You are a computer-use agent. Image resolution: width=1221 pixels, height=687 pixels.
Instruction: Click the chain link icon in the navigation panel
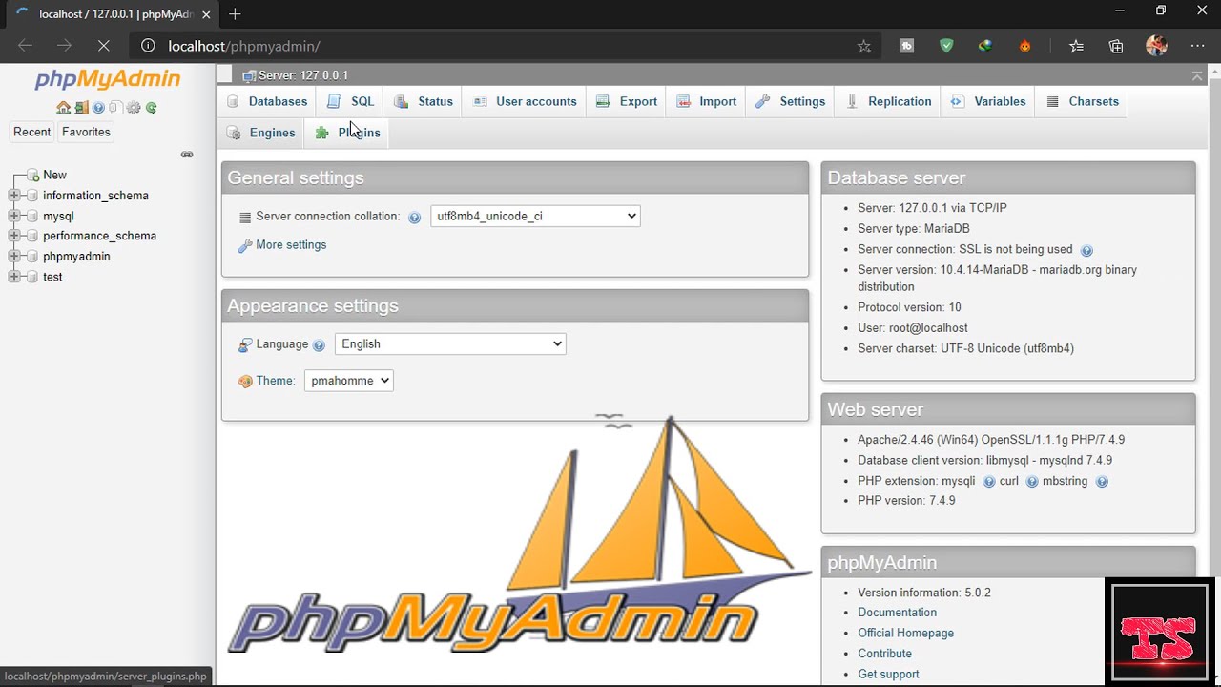187,154
